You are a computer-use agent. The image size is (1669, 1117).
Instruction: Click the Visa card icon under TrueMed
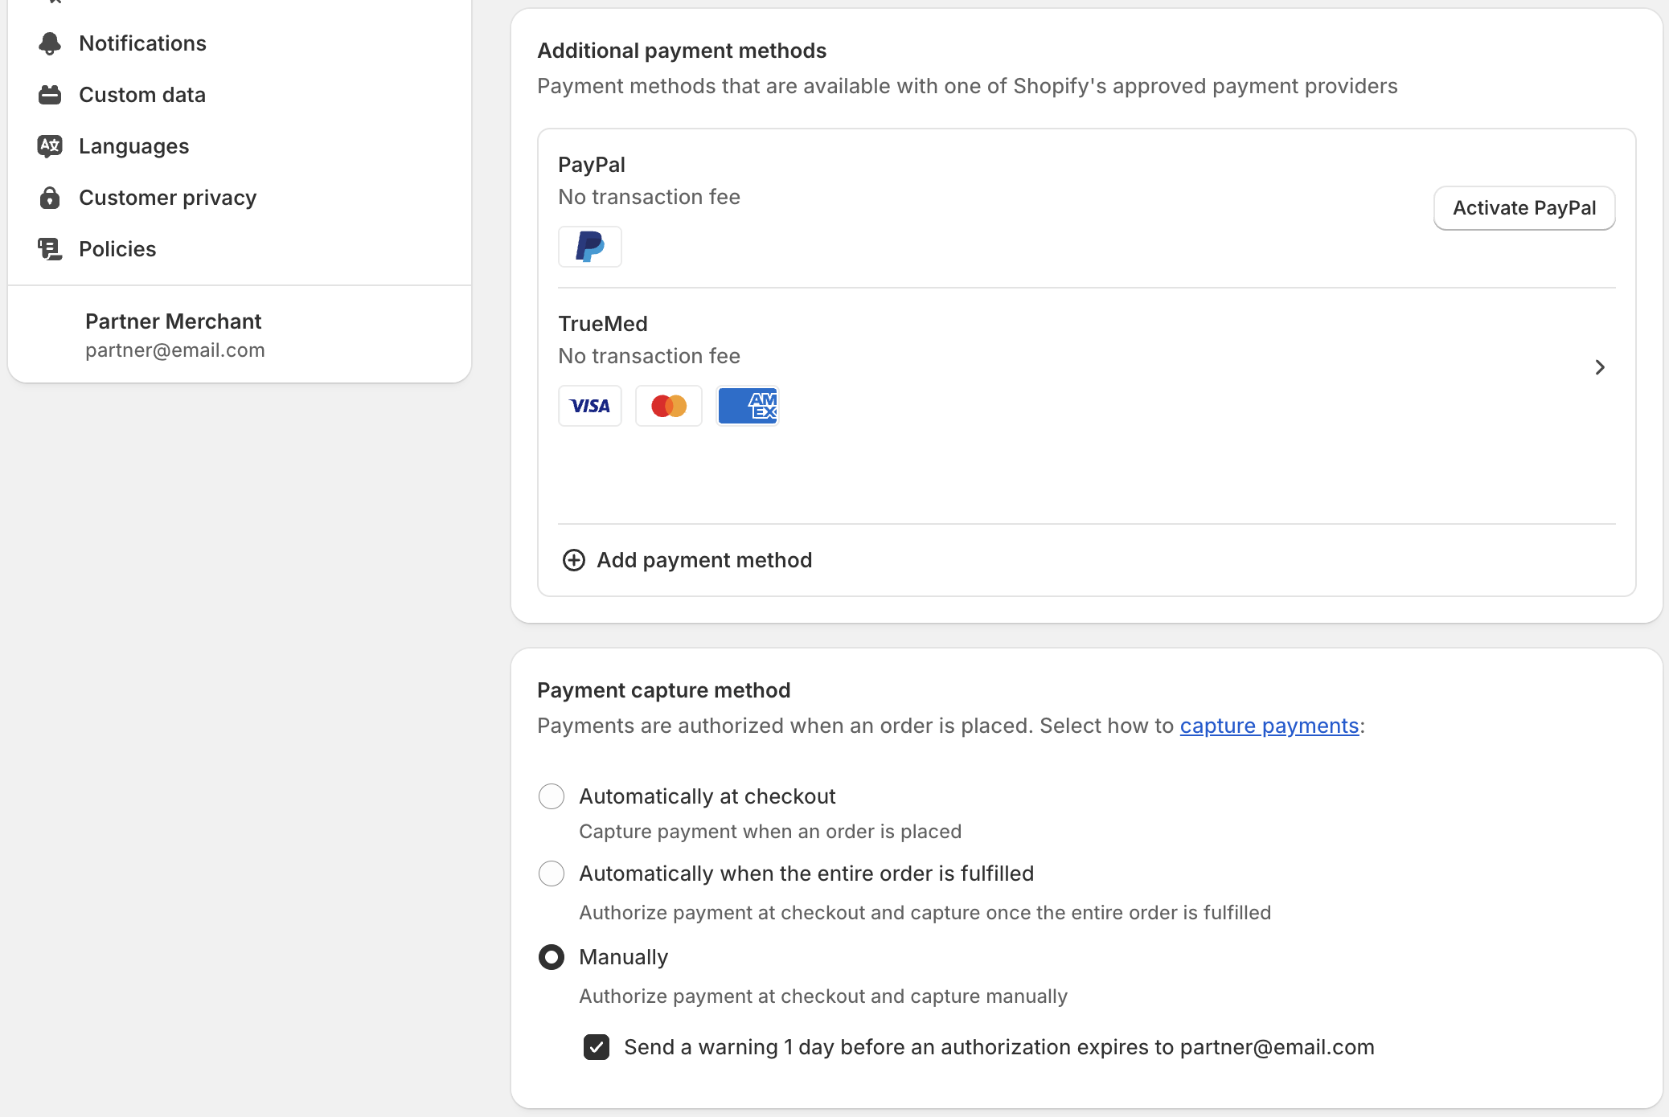click(x=589, y=406)
